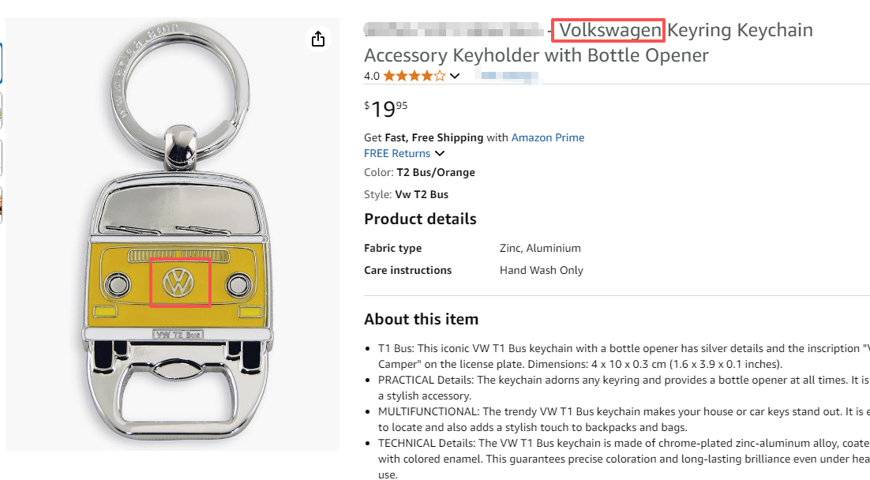Open the FREE Returns link text
Screen dimensions: 870x480
tap(397, 153)
